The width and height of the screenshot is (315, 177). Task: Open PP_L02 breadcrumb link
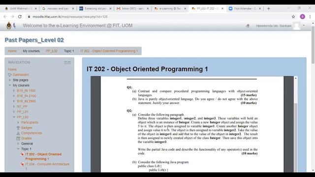(52, 51)
